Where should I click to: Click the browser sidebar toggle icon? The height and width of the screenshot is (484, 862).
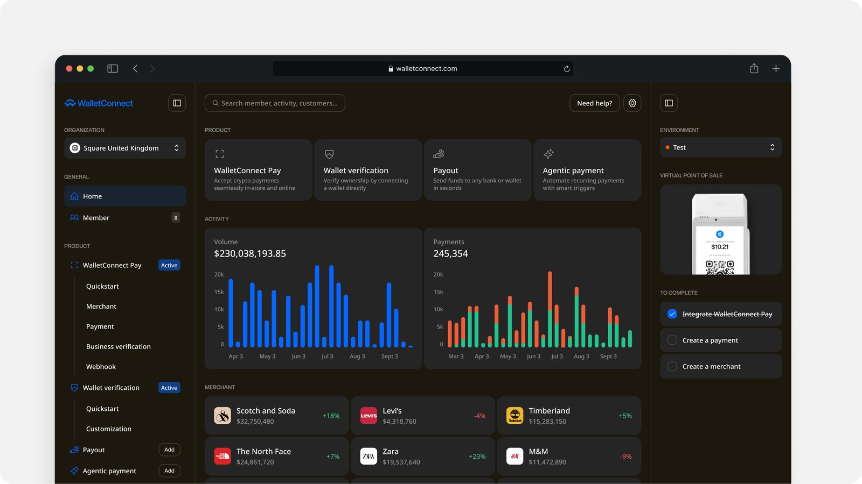click(x=113, y=68)
